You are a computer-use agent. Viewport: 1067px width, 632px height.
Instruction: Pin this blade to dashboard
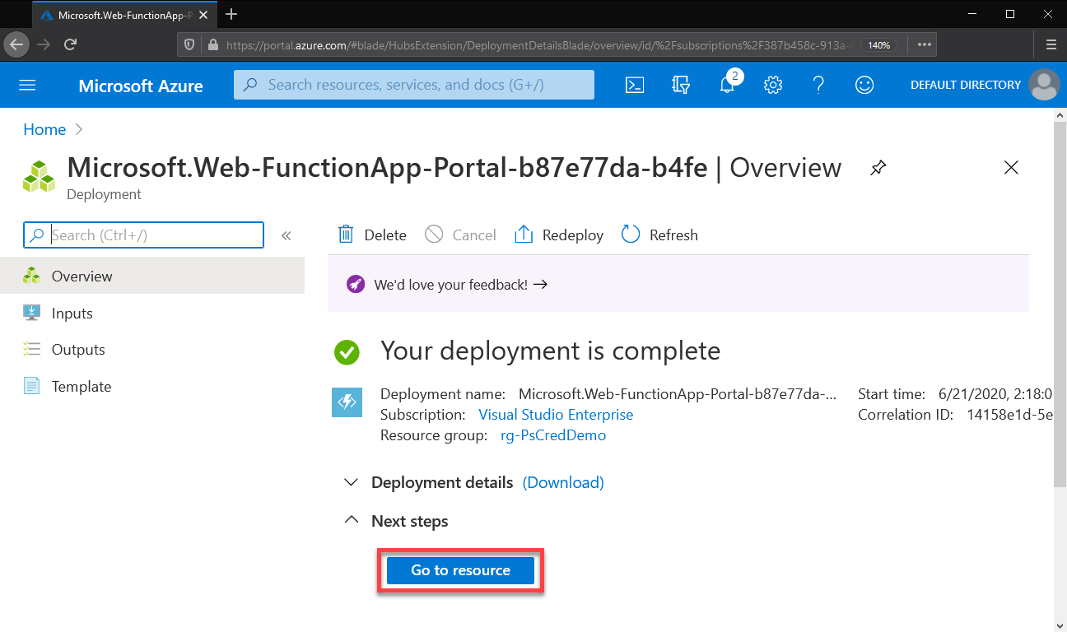click(878, 168)
